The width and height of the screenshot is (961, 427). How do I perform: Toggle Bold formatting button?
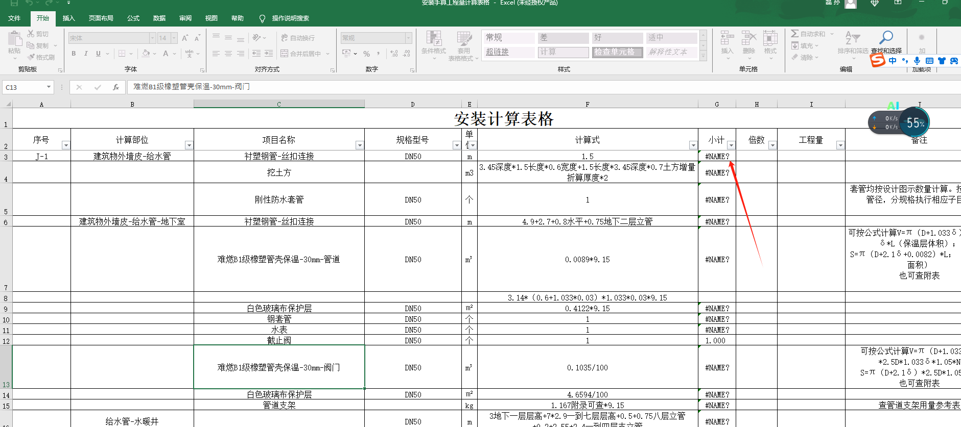(x=74, y=53)
